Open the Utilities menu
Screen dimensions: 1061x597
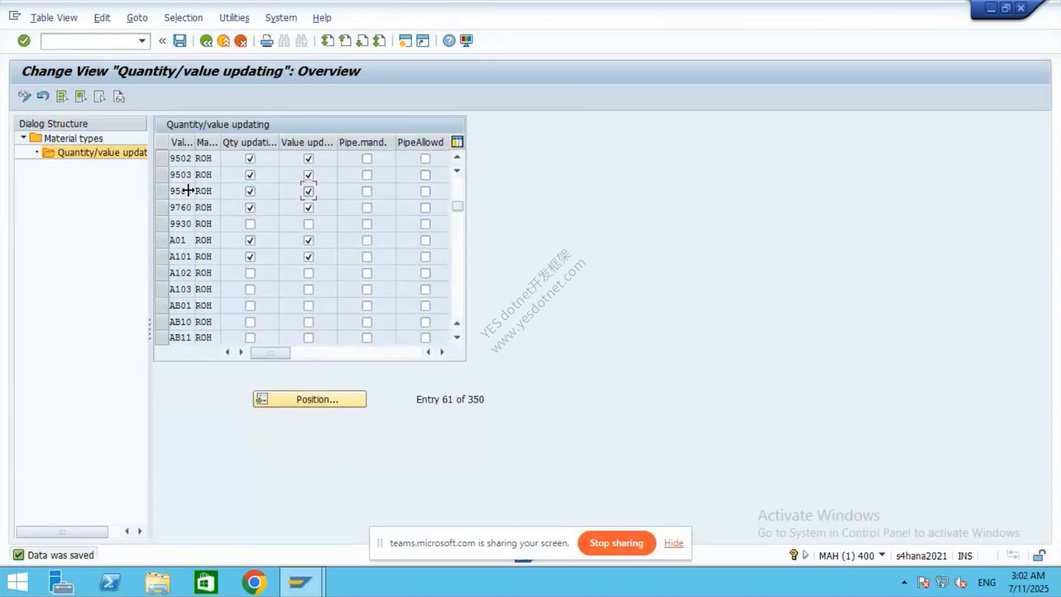(234, 18)
